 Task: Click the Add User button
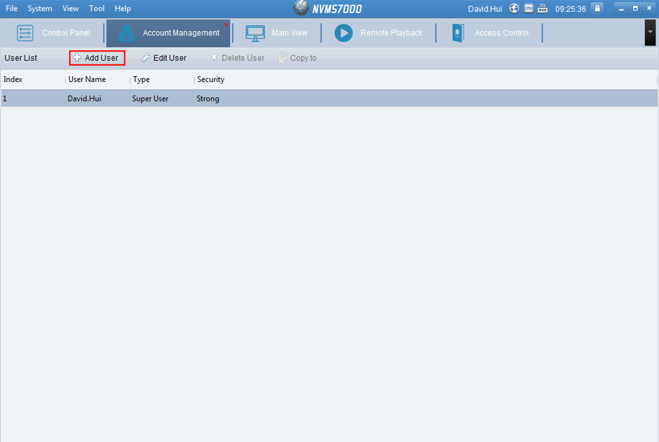[97, 58]
